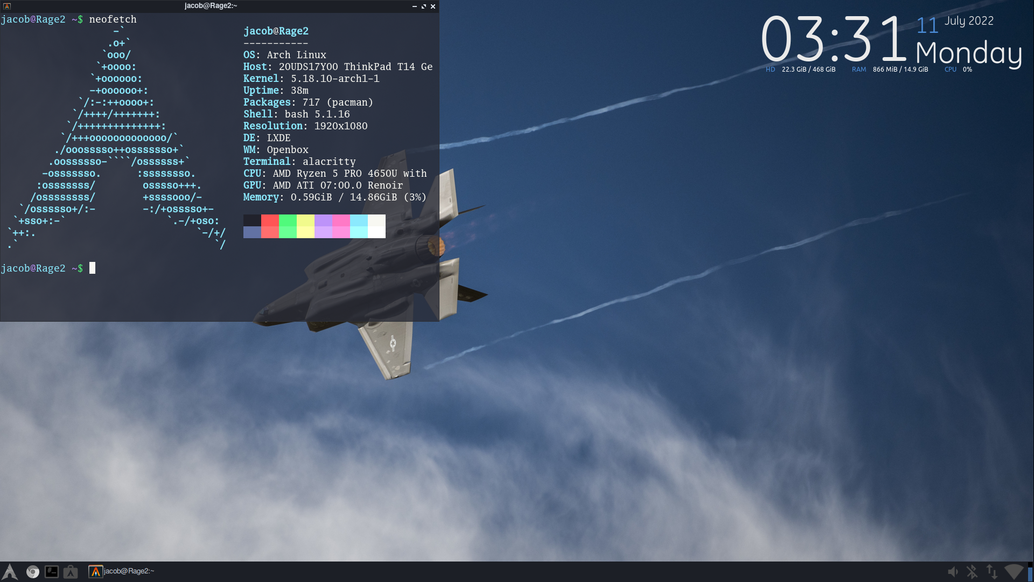Image resolution: width=1034 pixels, height=582 pixels.
Task: Open the disabled Bluetooth tray icon
Action: coord(972,572)
